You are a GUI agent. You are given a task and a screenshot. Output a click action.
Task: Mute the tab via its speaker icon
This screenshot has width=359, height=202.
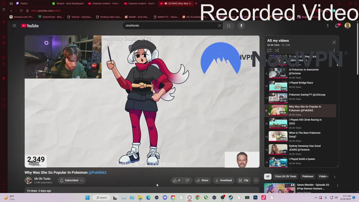[166, 3]
